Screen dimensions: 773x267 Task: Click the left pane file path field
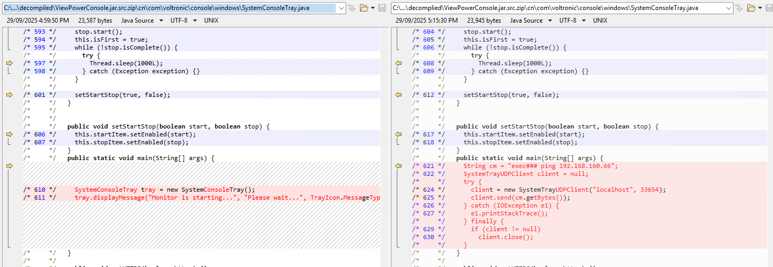[168, 8]
